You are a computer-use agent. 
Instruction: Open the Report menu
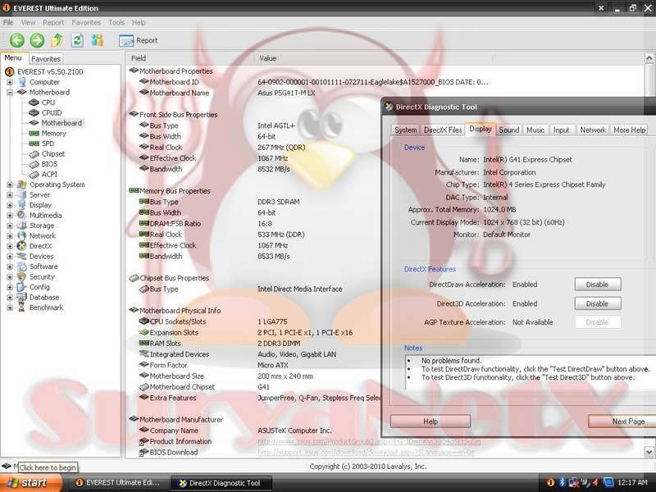click(53, 23)
